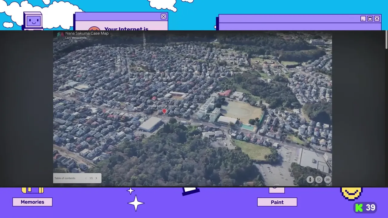Minimize the right background purple window
The image size is (388, 218).
(363, 19)
